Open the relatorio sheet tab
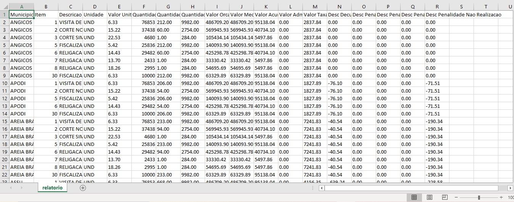 click(52, 188)
